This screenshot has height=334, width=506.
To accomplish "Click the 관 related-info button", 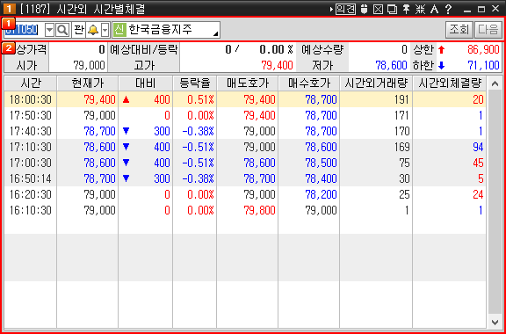I will pos(78,30).
